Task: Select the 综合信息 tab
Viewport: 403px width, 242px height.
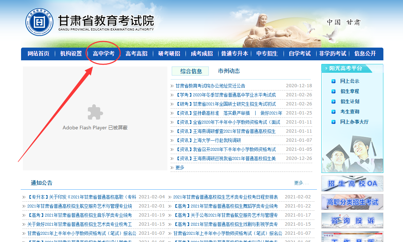Action: pyautogui.click(x=191, y=71)
